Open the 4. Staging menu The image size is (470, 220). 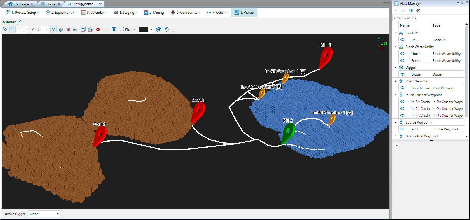(x=125, y=12)
